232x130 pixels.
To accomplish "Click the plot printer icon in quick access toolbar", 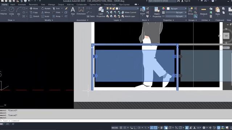I will click(25, 1).
